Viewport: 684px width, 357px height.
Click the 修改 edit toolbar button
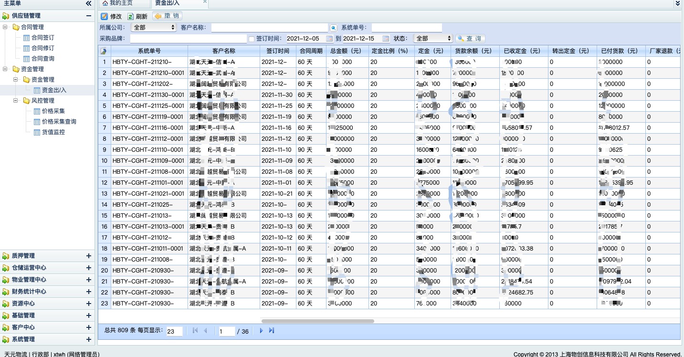pos(111,16)
